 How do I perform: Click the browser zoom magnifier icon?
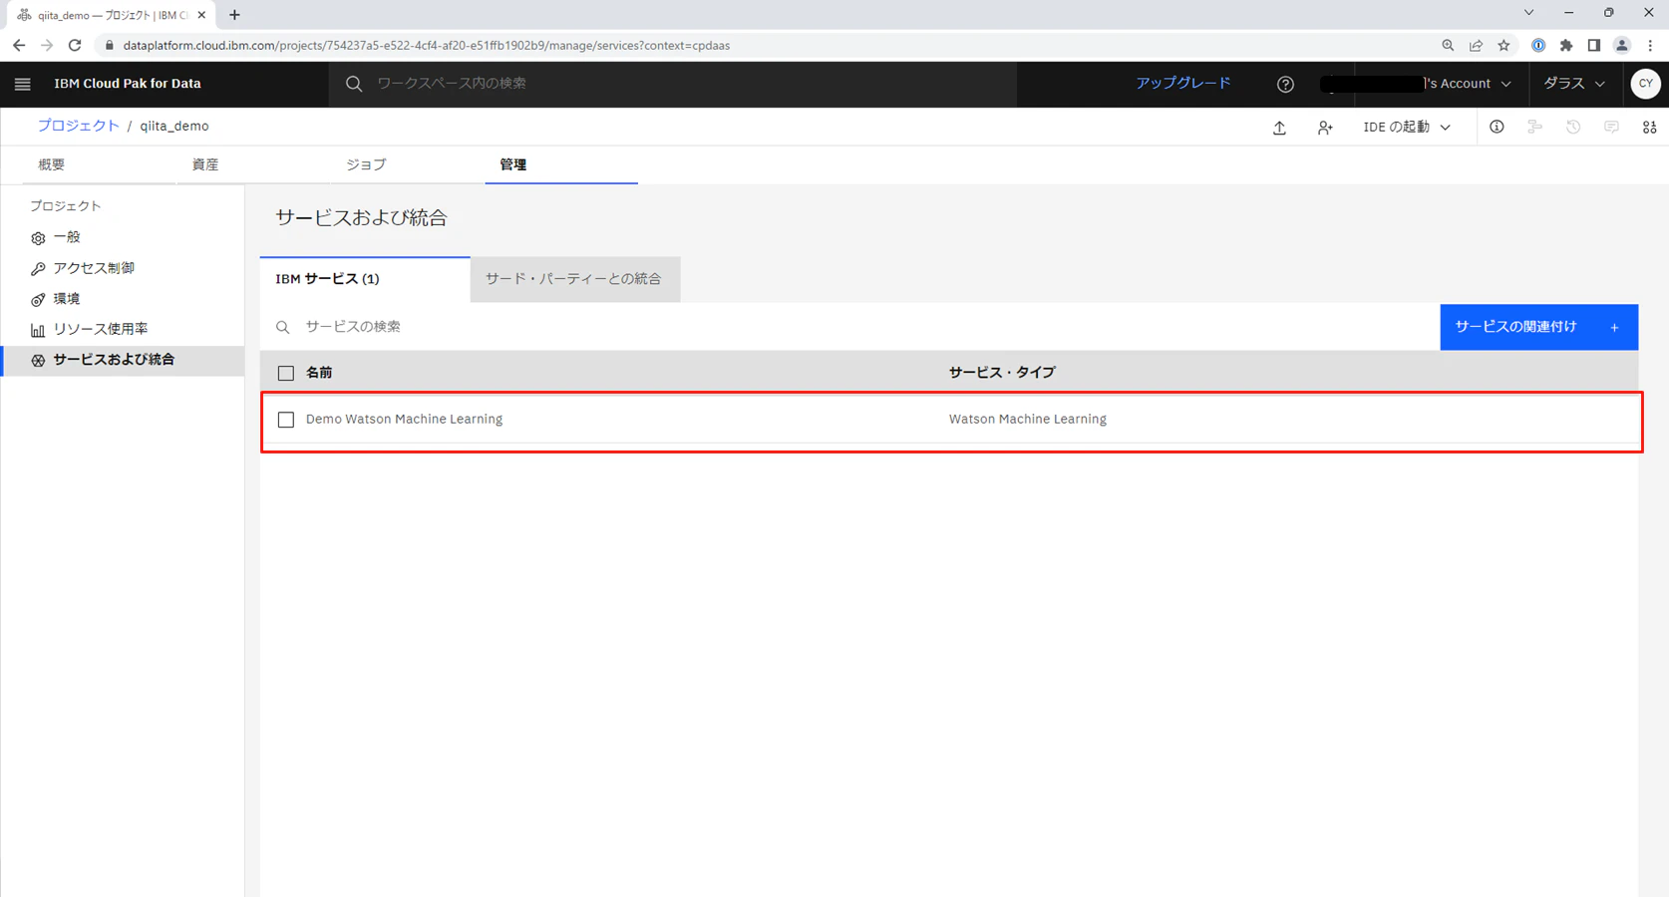click(x=1448, y=45)
